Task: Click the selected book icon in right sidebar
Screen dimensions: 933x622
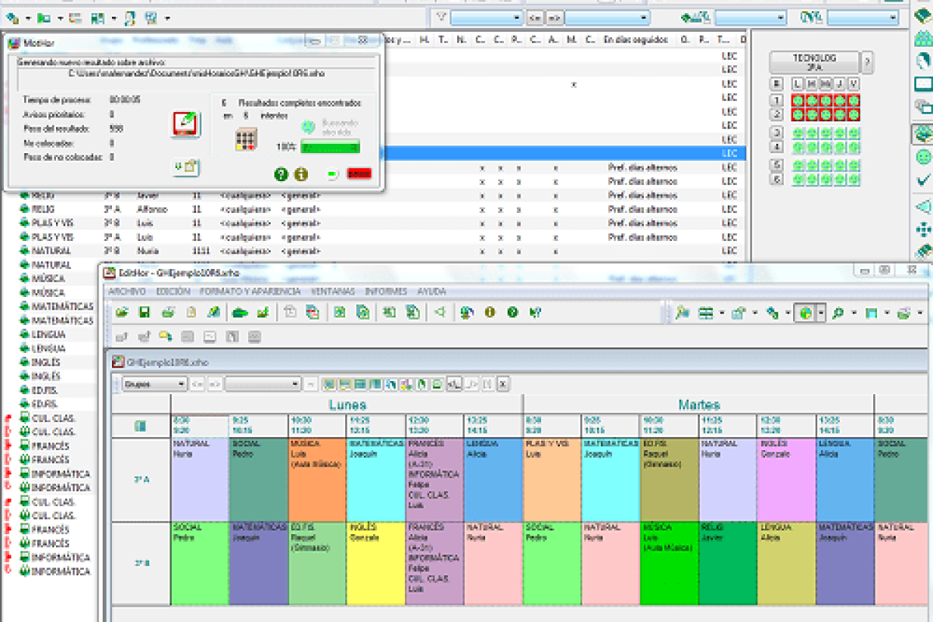Action: 923,133
